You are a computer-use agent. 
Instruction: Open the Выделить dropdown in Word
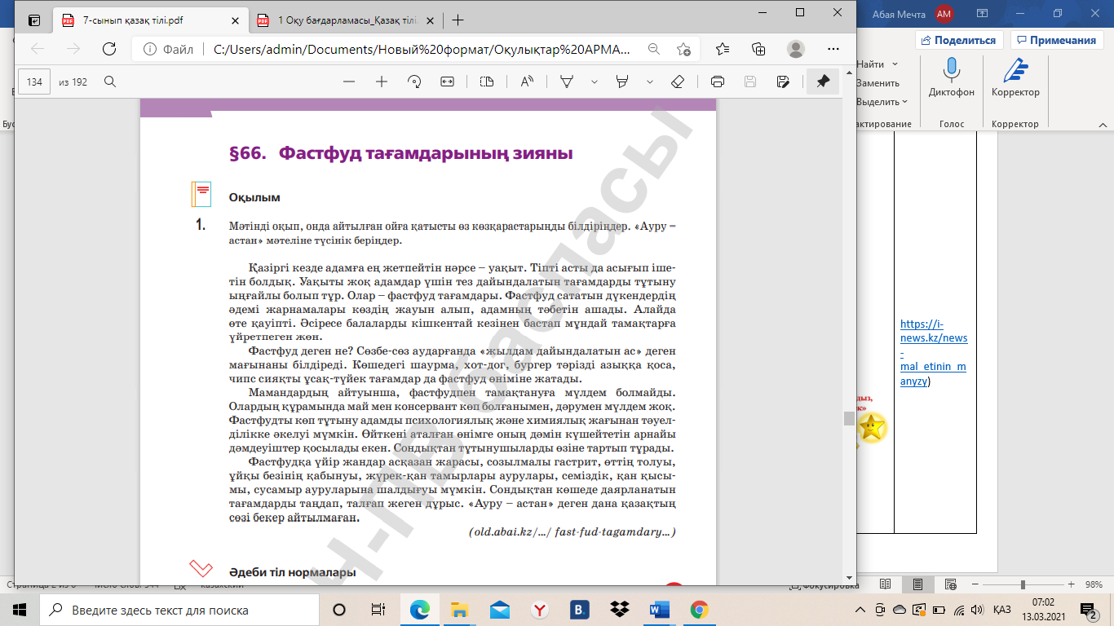point(882,102)
